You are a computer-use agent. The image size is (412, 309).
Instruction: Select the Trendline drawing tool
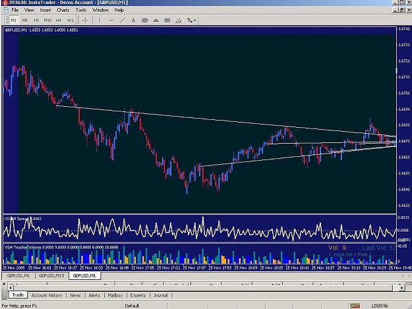[122, 20]
